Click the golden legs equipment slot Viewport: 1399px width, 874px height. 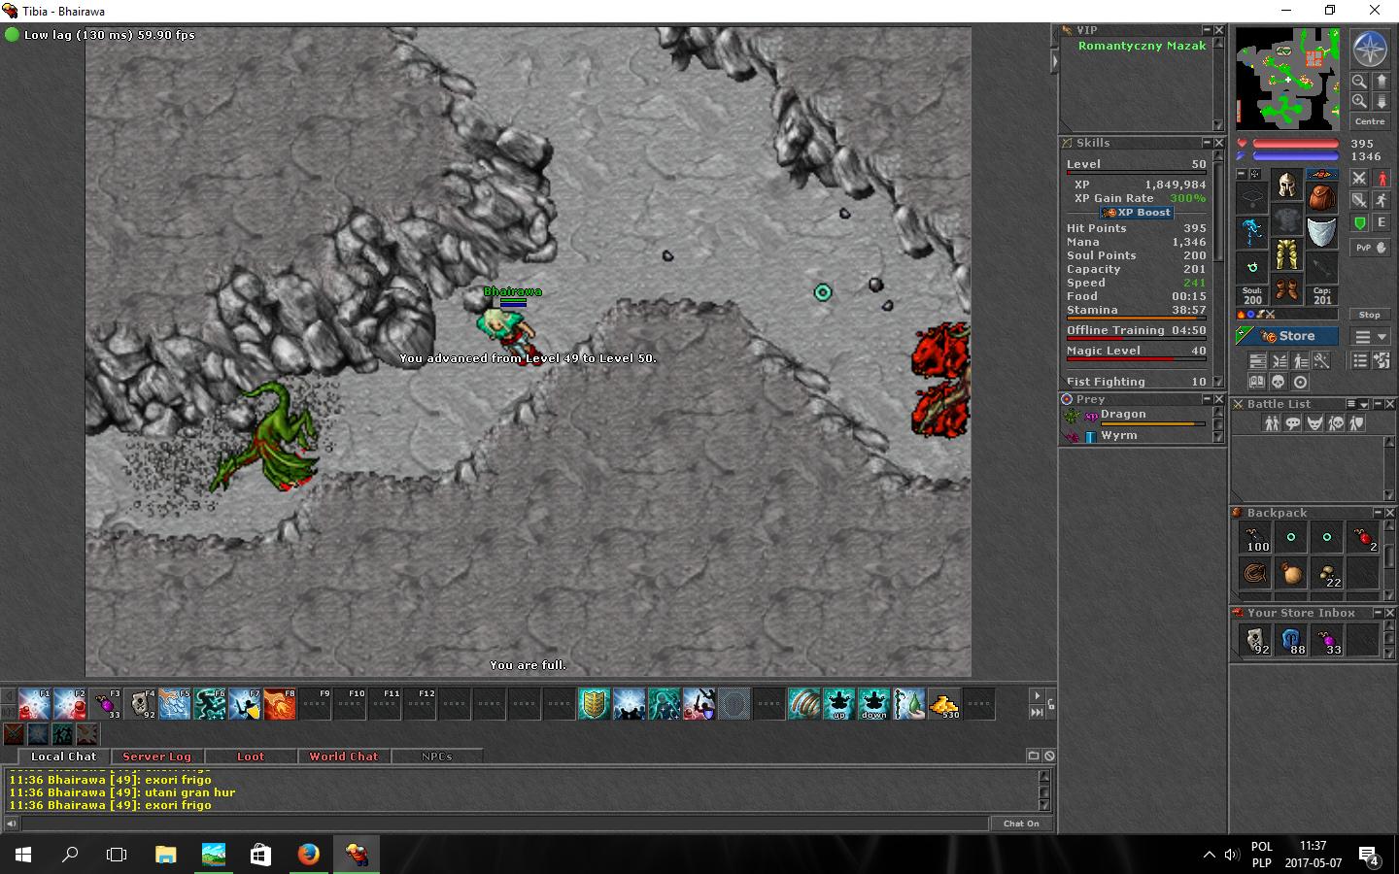pos(1286,254)
